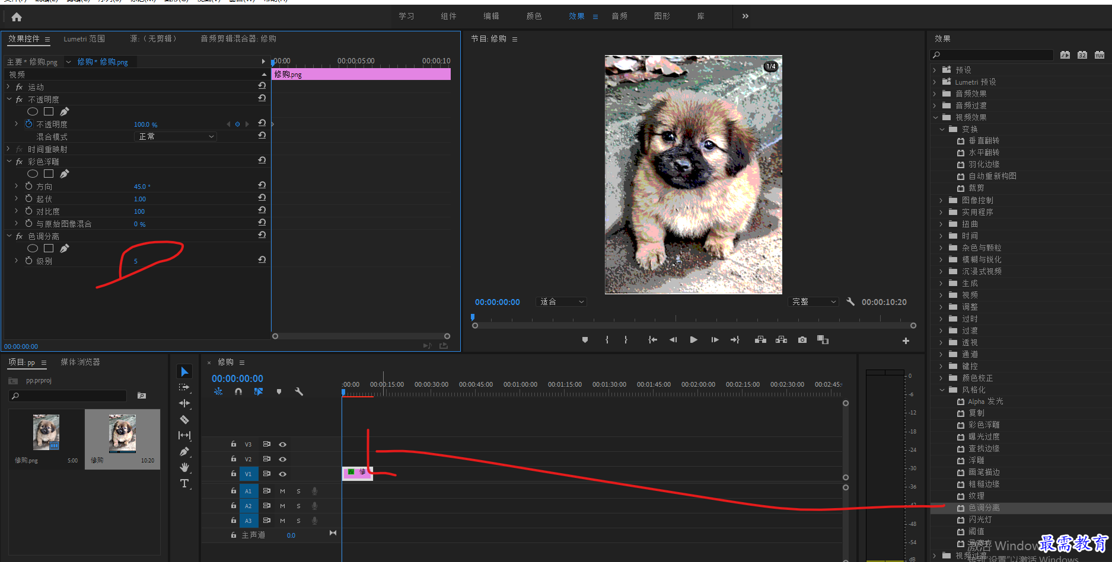Mute audio track A1

pos(282,491)
